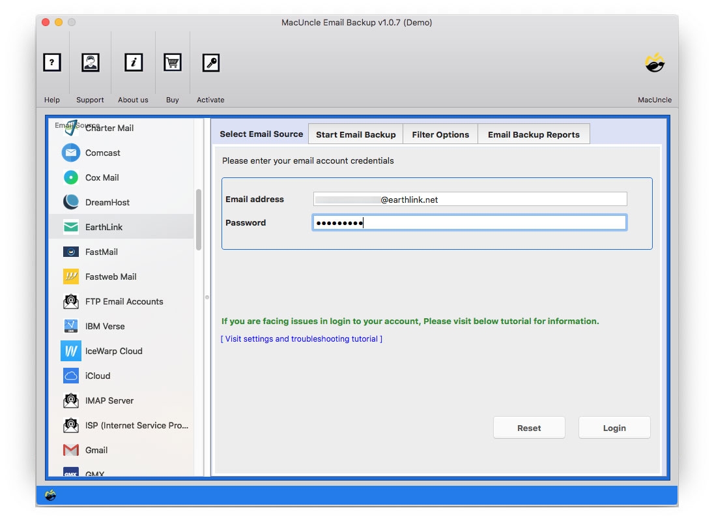This screenshot has height=521, width=714.
Task: Choose Comcast from the email source list
Action: [x=102, y=153]
